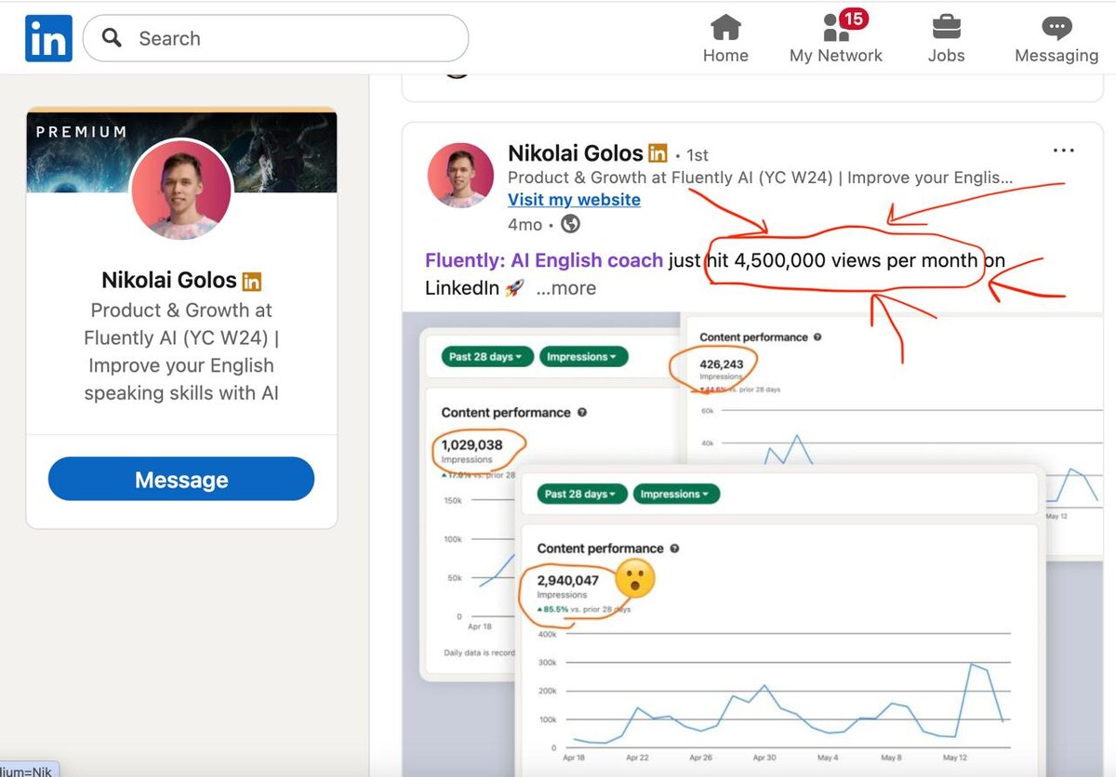Click the 426,243 impressions figure
The image size is (1116, 777).
click(722, 363)
